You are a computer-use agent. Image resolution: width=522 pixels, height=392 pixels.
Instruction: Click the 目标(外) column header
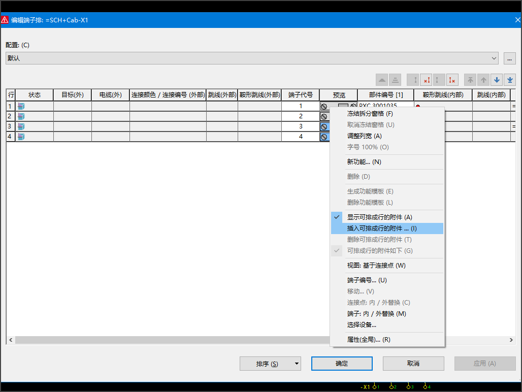(x=73, y=95)
